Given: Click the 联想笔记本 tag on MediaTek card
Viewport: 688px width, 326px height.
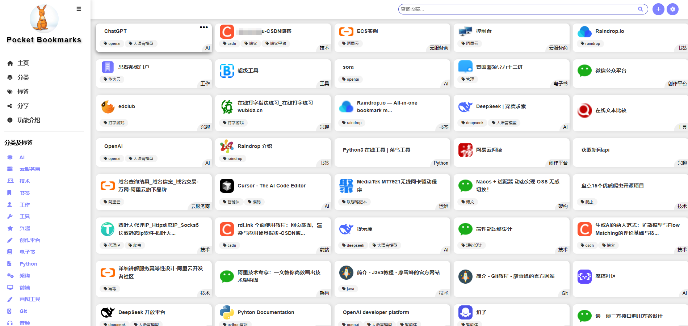Looking at the screenshot, I should [354, 202].
